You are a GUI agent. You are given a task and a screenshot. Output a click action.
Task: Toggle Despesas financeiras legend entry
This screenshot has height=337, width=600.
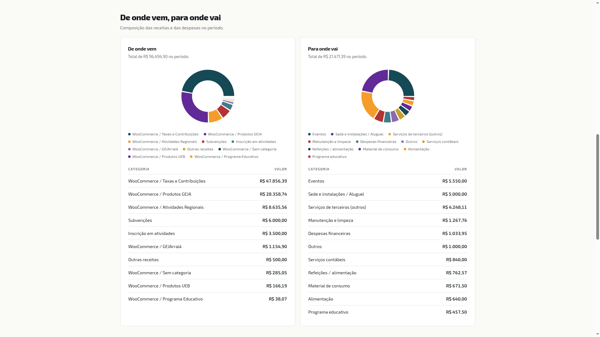click(376, 142)
